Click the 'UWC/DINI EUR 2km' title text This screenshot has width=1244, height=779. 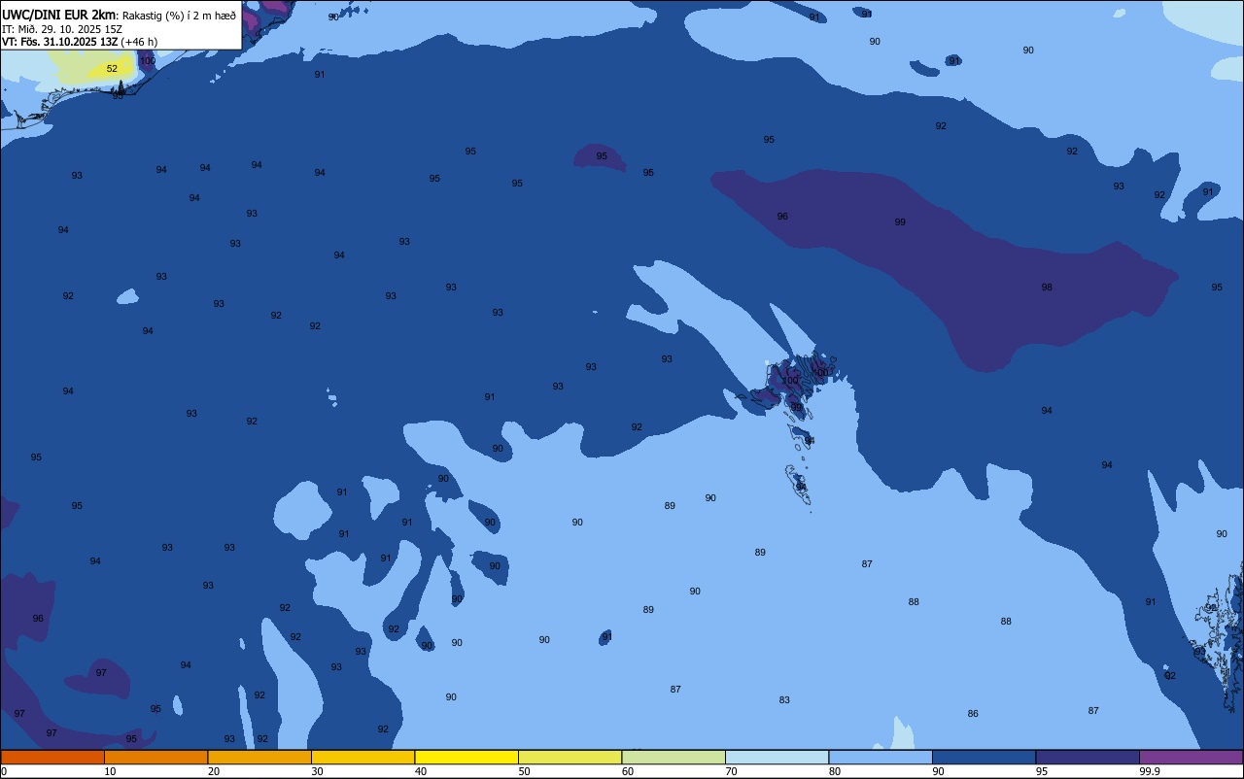(x=59, y=15)
